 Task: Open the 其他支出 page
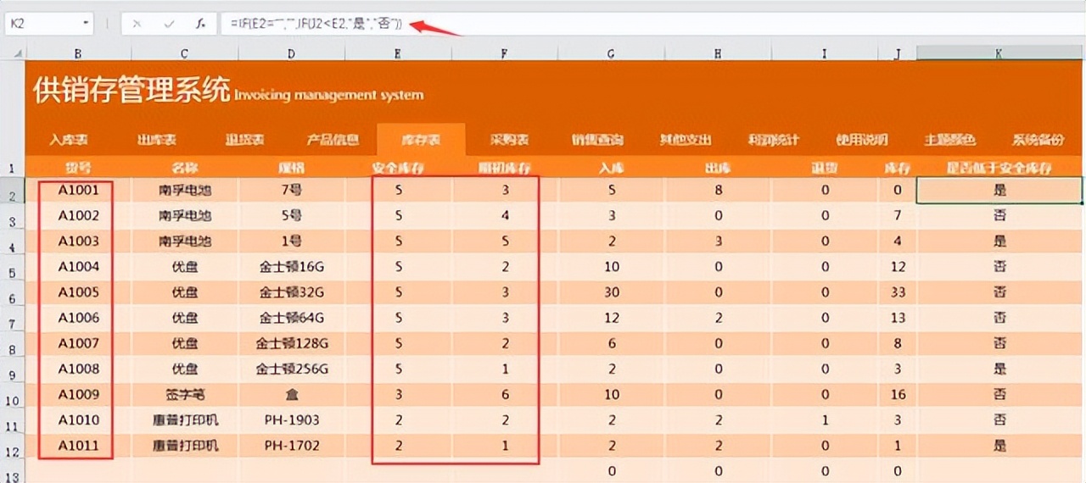686,140
